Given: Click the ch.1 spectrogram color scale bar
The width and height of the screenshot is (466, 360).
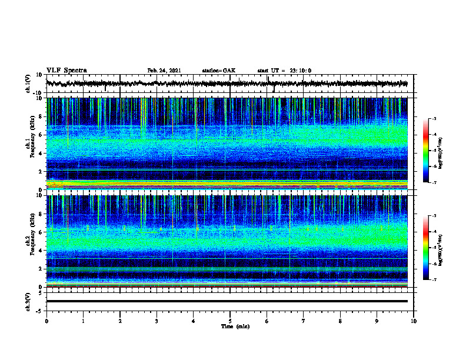Looking at the screenshot, I should pyautogui.click(x=425, y=151).
